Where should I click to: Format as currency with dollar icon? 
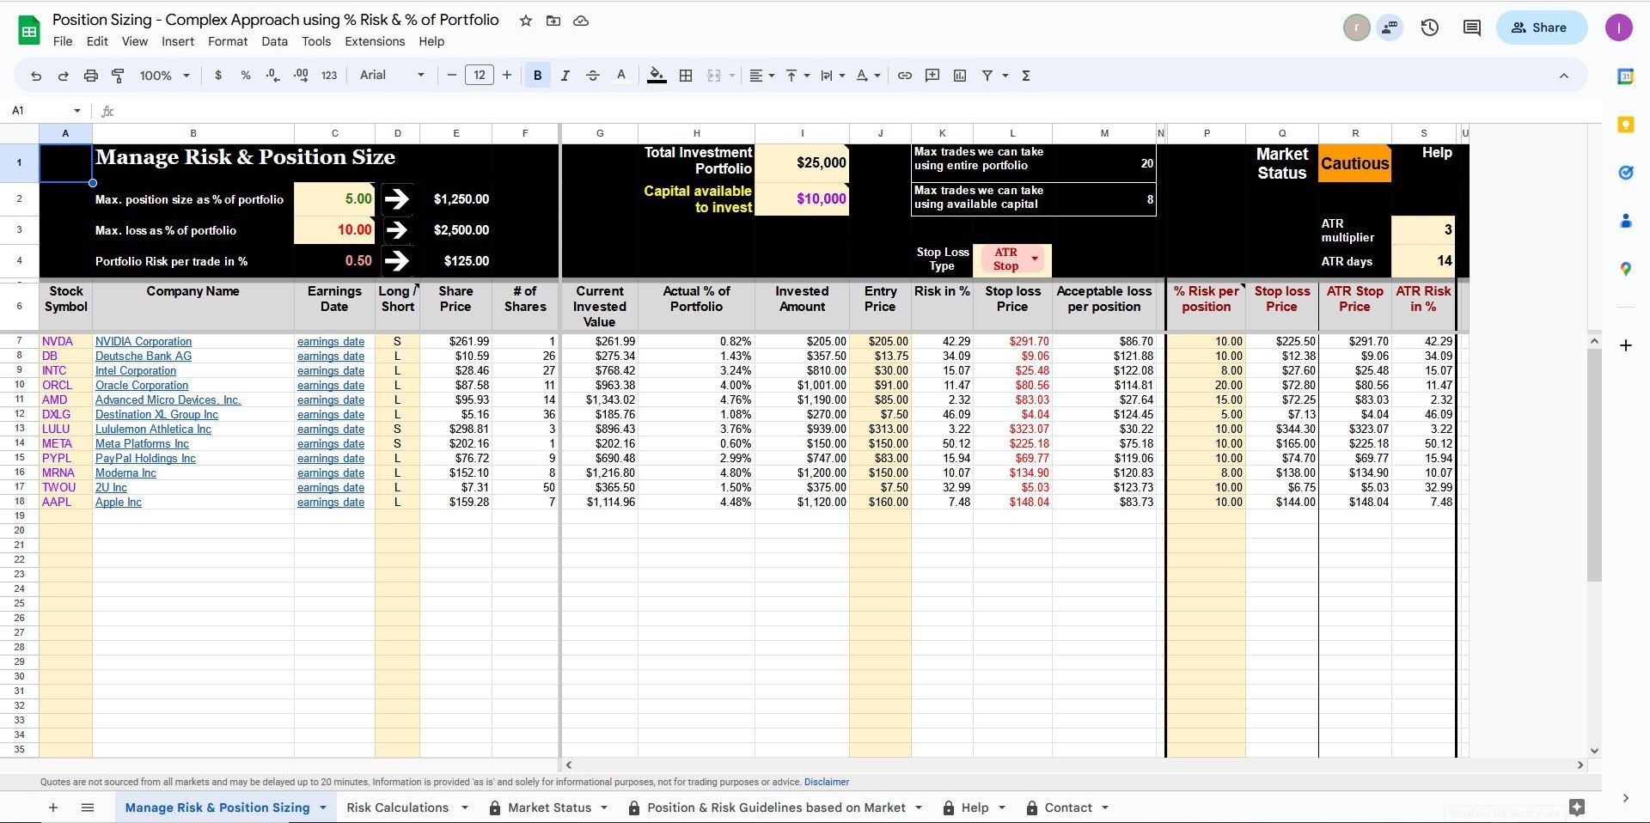point(218,76)
